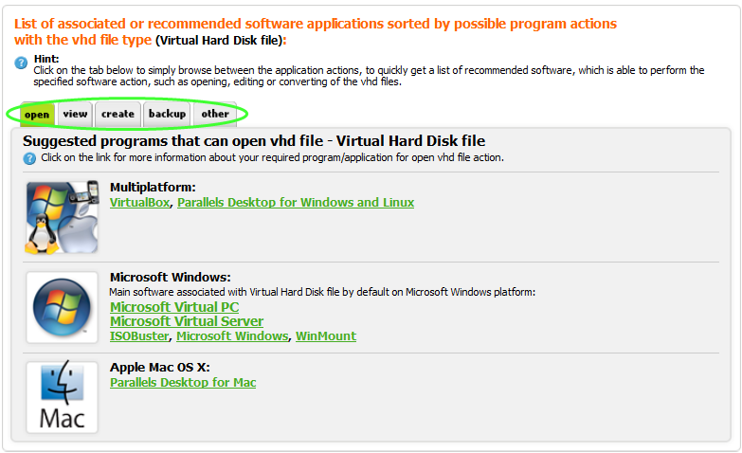Click the 'Multiplatform:' heading text
Screen dimensions: 742x453
click(x=153, y=188)
